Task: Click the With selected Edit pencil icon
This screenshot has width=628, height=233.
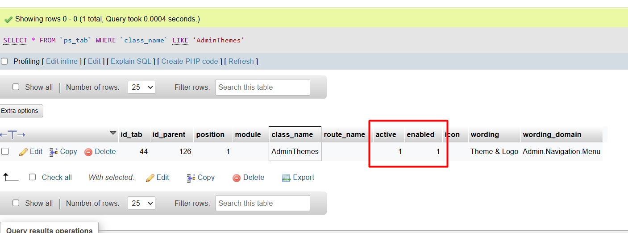Action: (150, 178)
